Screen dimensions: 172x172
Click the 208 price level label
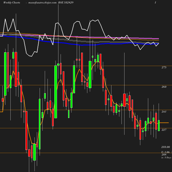pos(164,154)
